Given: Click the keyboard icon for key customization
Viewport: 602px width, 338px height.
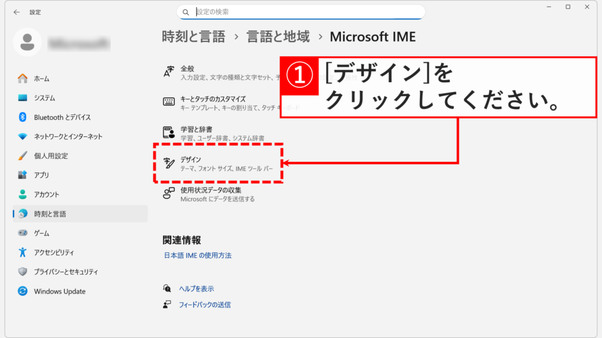Looking at the screenshot, I should tap(169, 102).
